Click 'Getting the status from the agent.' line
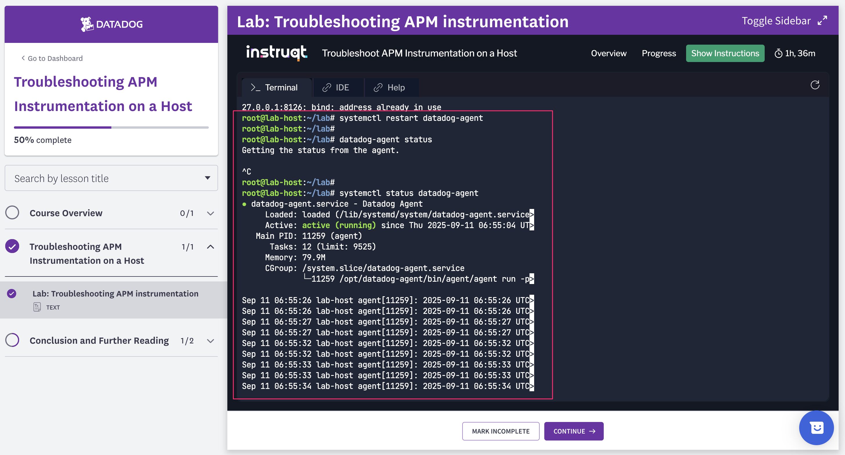845x455 pixels. pos(320,150)
